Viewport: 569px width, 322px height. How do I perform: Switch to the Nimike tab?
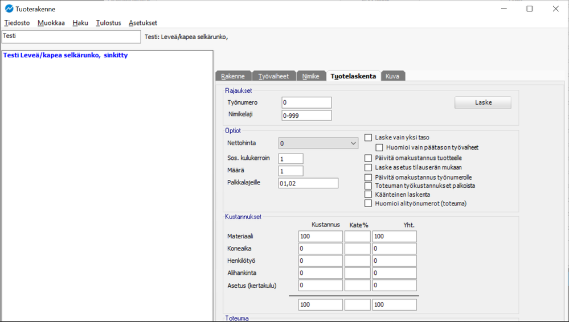(x=310, y=76)
